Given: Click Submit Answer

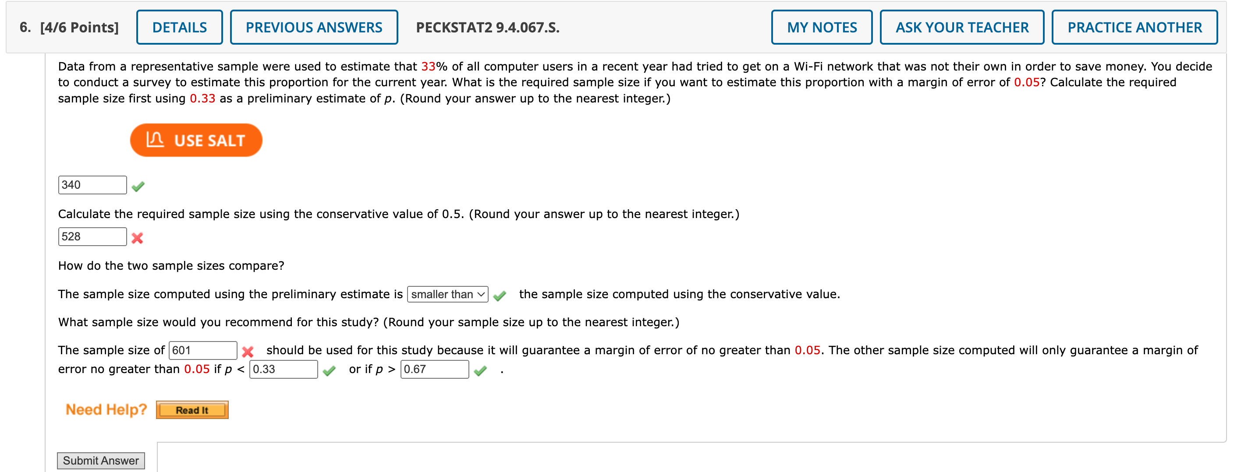Looking at the screenshot, I should click(100, 460).
